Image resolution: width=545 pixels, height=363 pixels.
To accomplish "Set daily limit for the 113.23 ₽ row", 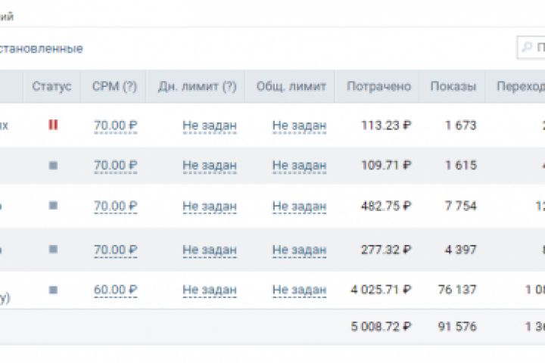I will 209,126.
